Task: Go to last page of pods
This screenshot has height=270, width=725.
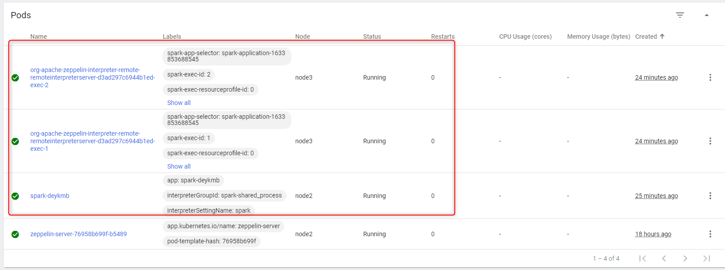Action: (x=707, y=258)
